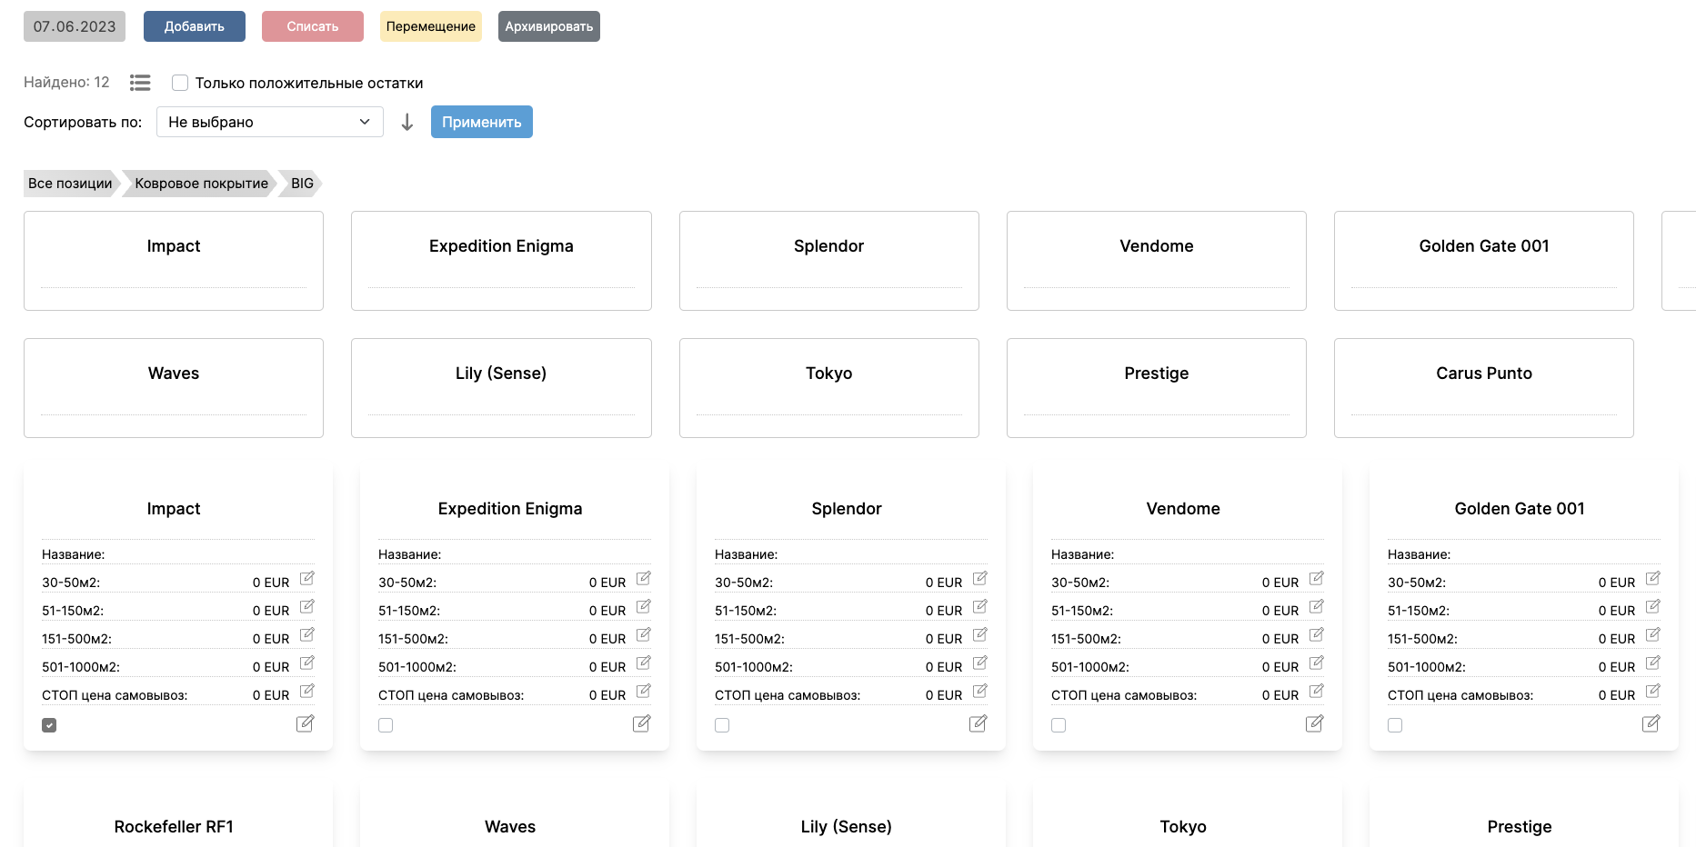Click the 07.06.2023 date field
Image resolution: width=1696 pixels, height=847 pixels.
[x=74, y=26]
